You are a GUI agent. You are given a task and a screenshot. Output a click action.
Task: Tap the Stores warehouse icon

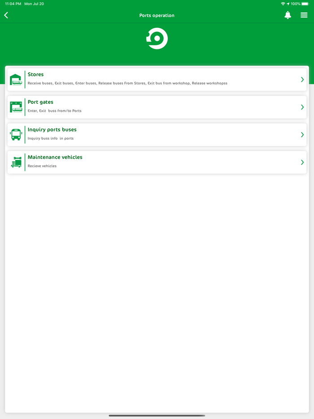point(16,80)
